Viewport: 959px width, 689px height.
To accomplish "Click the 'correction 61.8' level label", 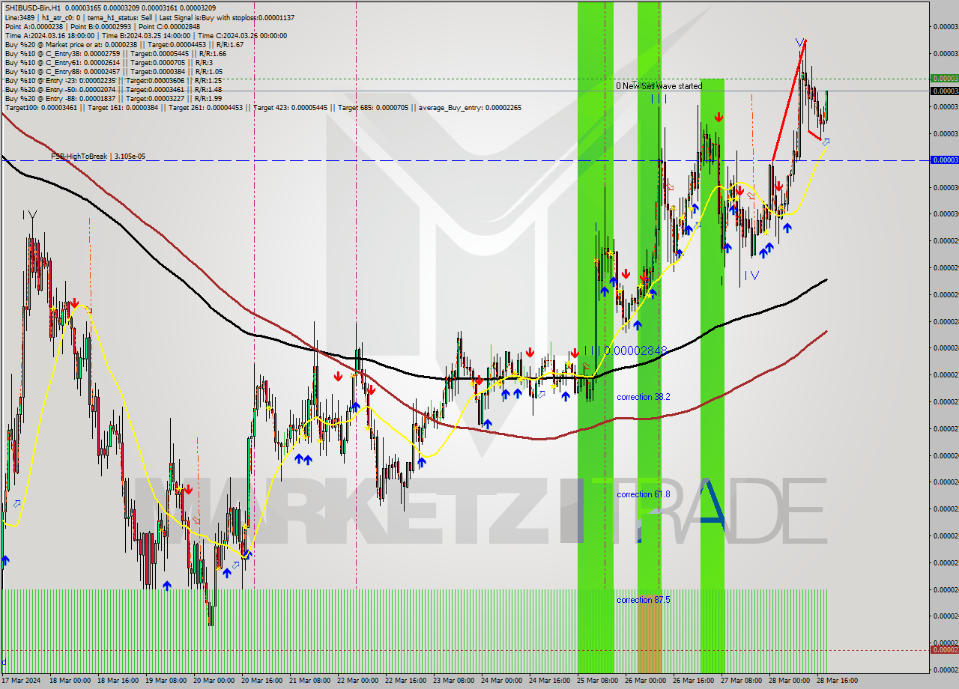I will click(x=644, y=494).
